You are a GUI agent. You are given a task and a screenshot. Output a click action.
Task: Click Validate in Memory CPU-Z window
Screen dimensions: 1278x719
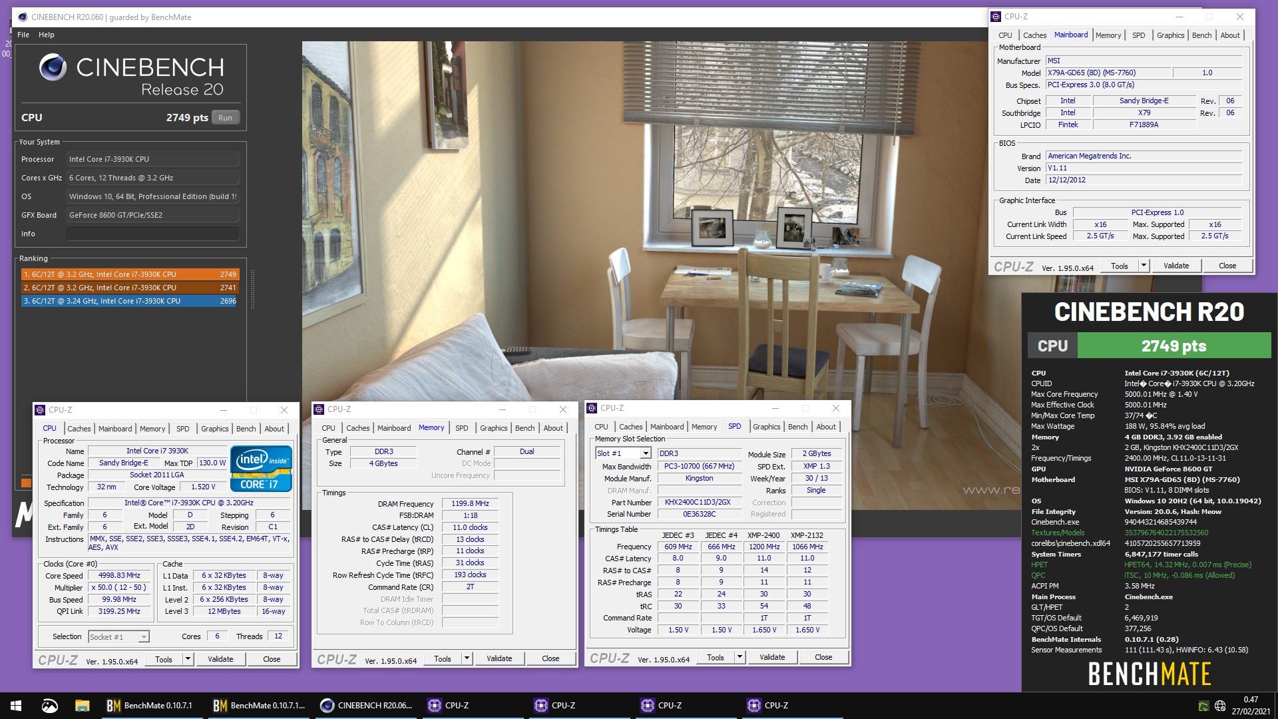499,658
